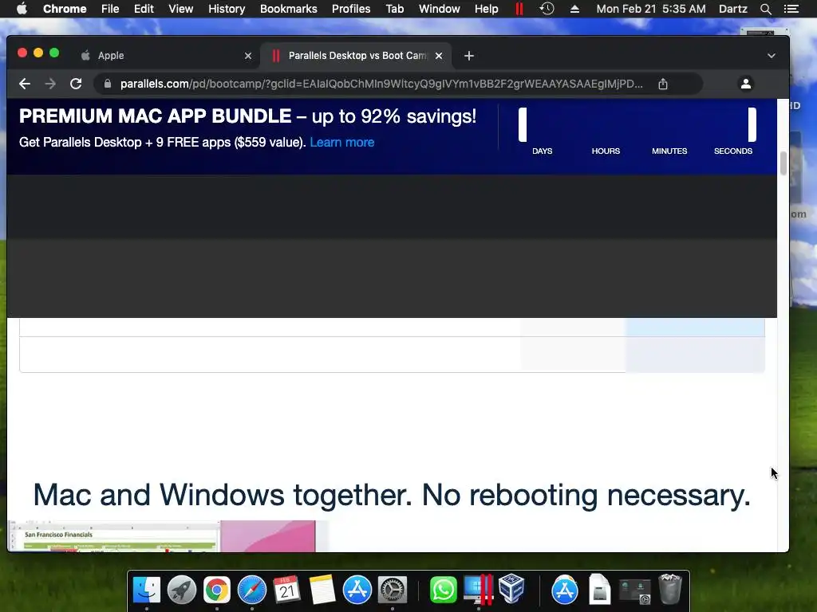Open Spotlight search in menu bar
Image resolution: width=817 pixels, height=612 pixels.
click(x=766, y=9)
